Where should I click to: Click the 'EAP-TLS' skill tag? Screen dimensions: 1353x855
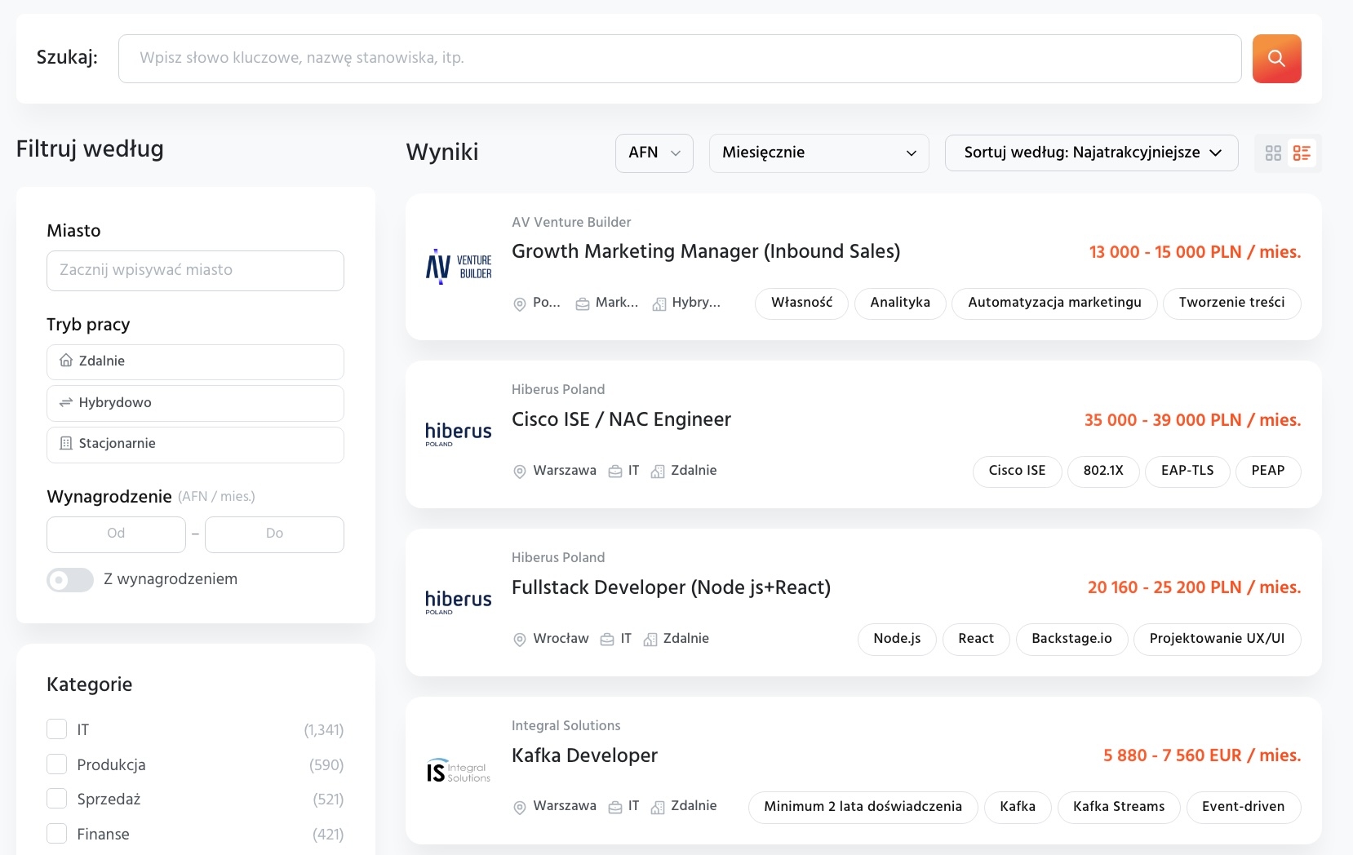(x=1187, y=471)
